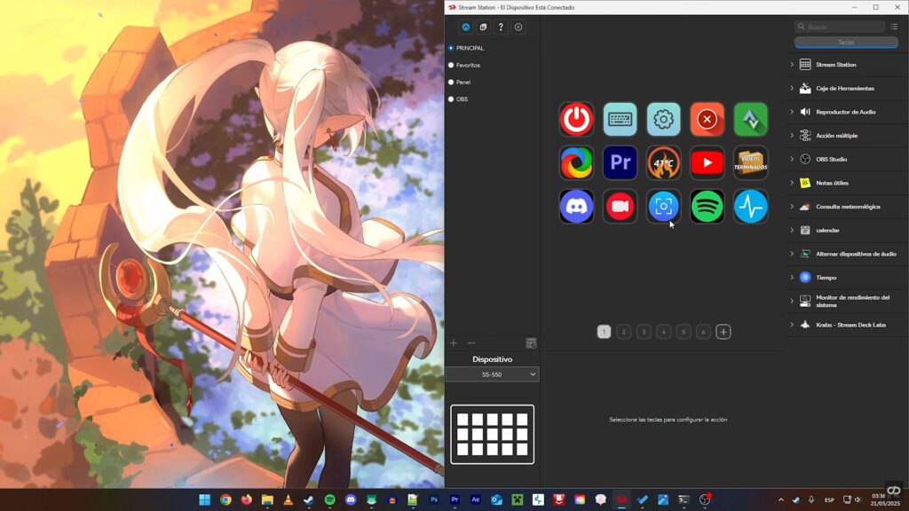Select the Premiere Pro key

620,163
